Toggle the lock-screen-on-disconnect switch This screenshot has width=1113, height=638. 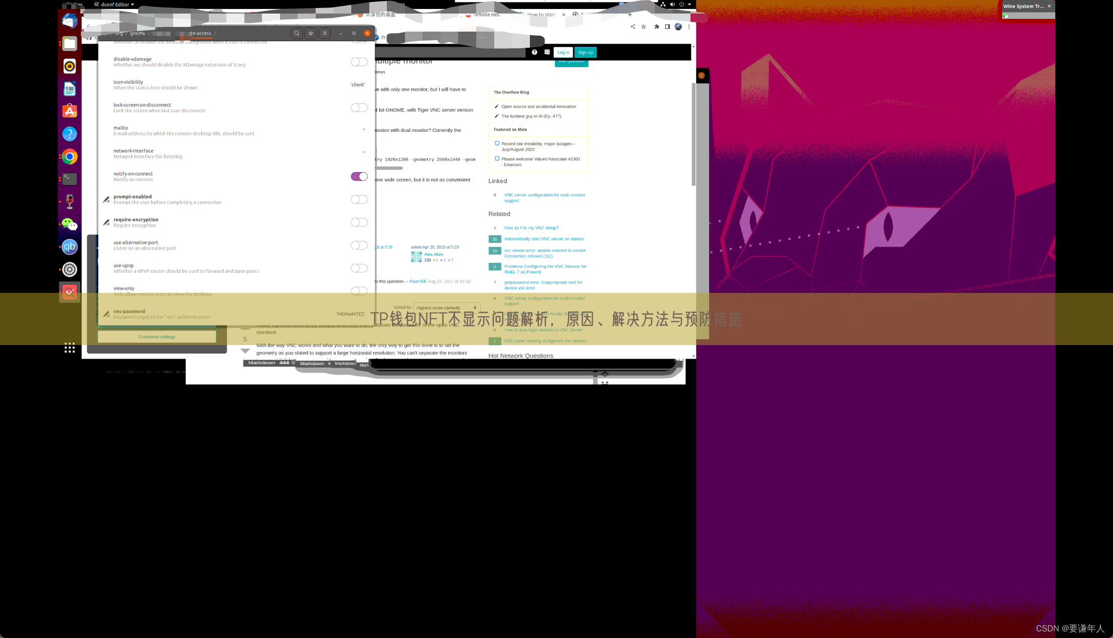pos(358,107)
